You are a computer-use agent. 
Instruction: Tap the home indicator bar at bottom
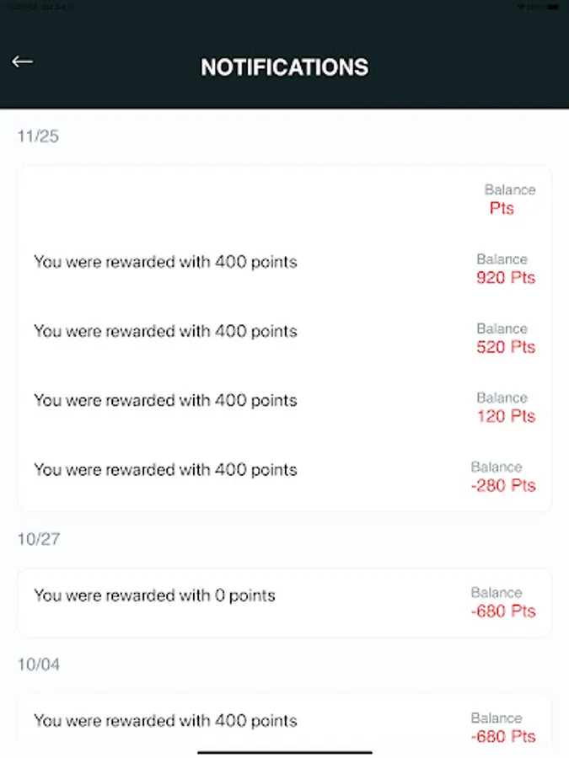(284, 751)
